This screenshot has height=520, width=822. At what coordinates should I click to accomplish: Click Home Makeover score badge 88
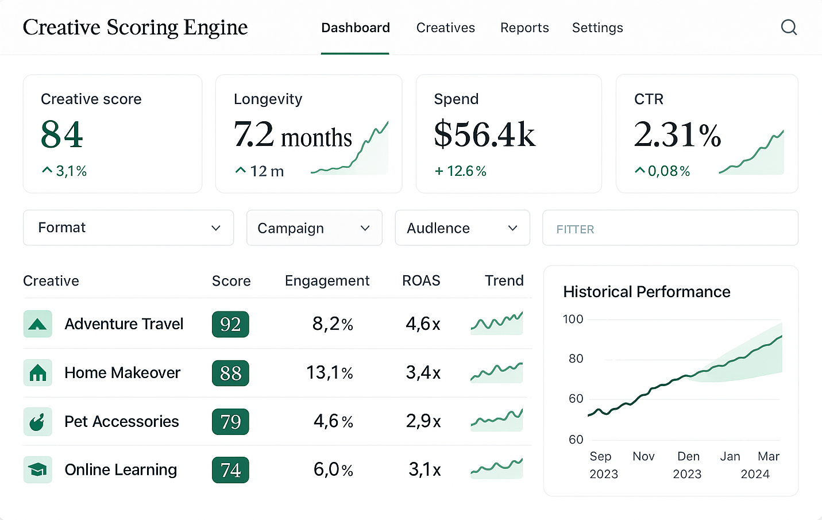(230, 373)
